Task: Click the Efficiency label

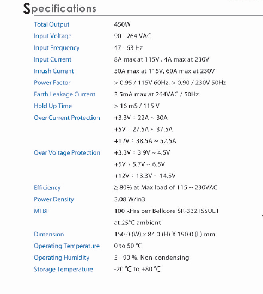Action: 47,188
